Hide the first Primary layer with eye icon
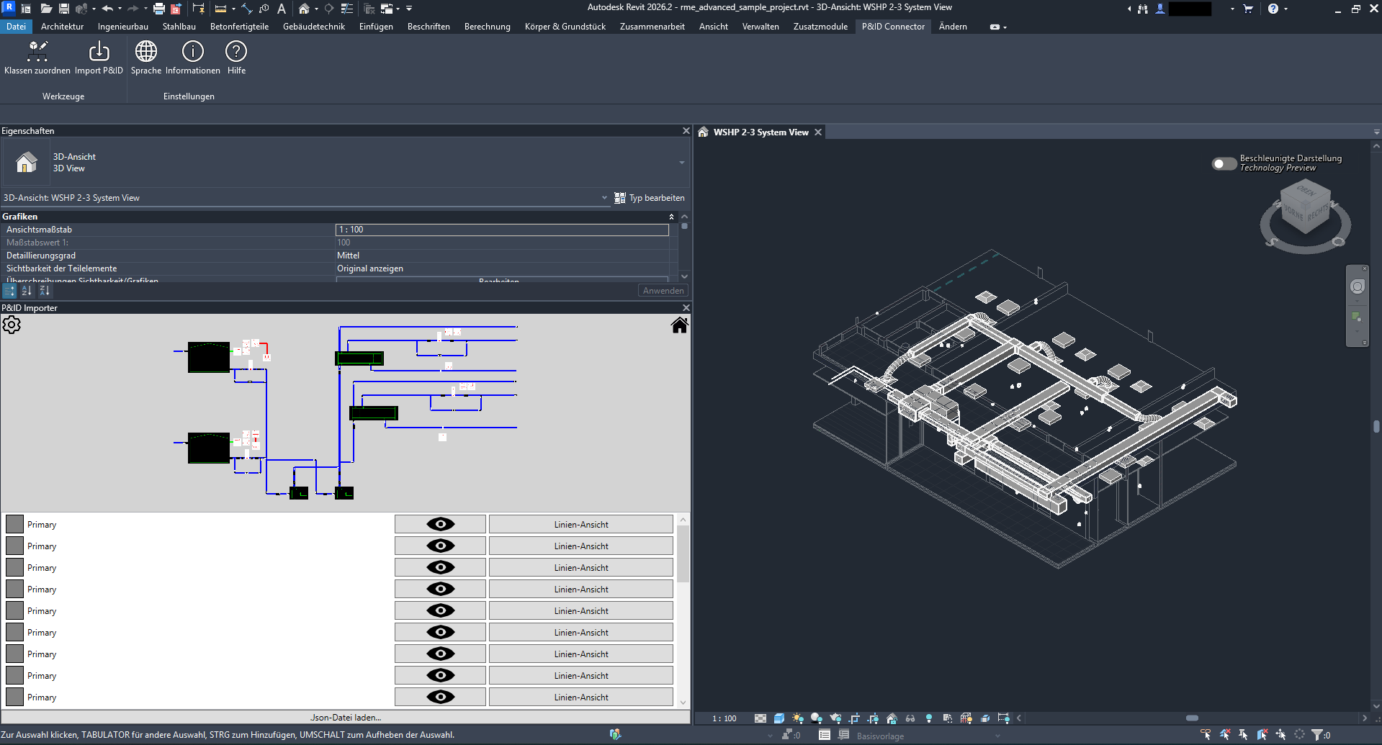 pyautogui.click(x=440, y=524)
